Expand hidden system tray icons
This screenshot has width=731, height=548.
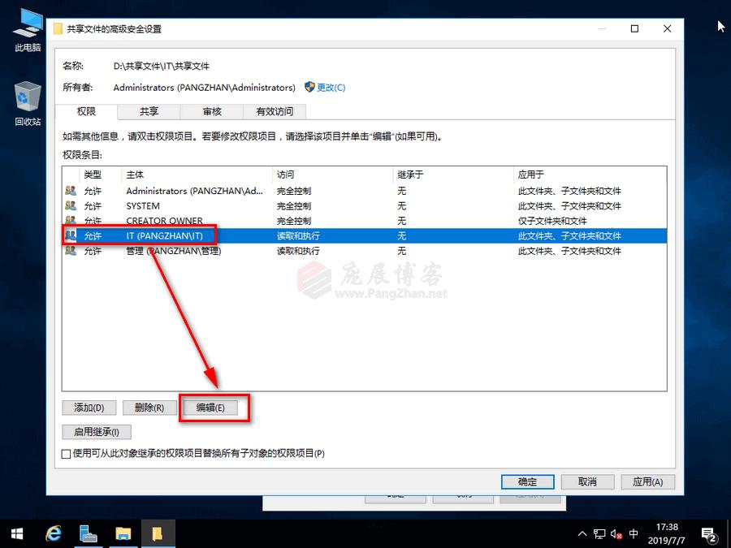583,534
